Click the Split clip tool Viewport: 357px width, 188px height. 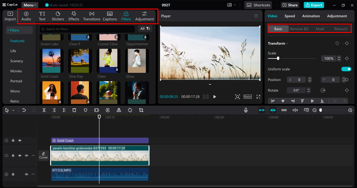point(44,110)
